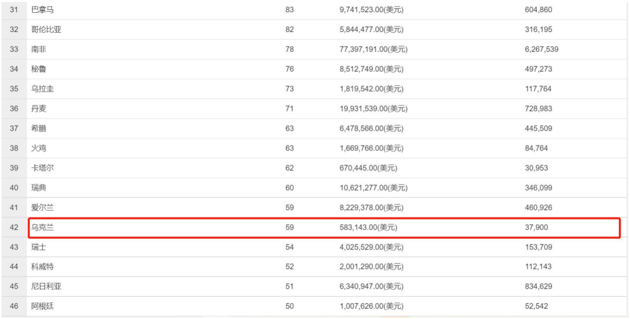The image size is (630, 319).
Task: Click country name 南非
Action: pyautogui.click(x=39, y=49)
